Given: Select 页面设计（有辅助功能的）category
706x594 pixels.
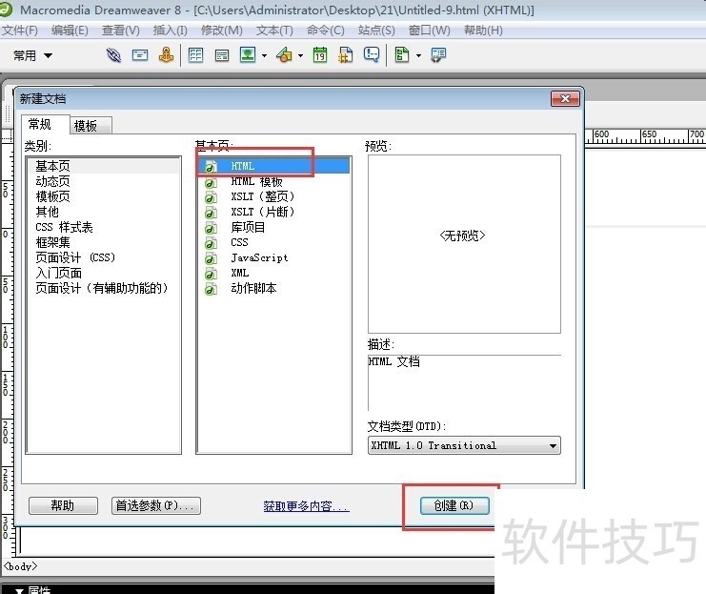Looking at the screenshot, I should coord(102,289).
